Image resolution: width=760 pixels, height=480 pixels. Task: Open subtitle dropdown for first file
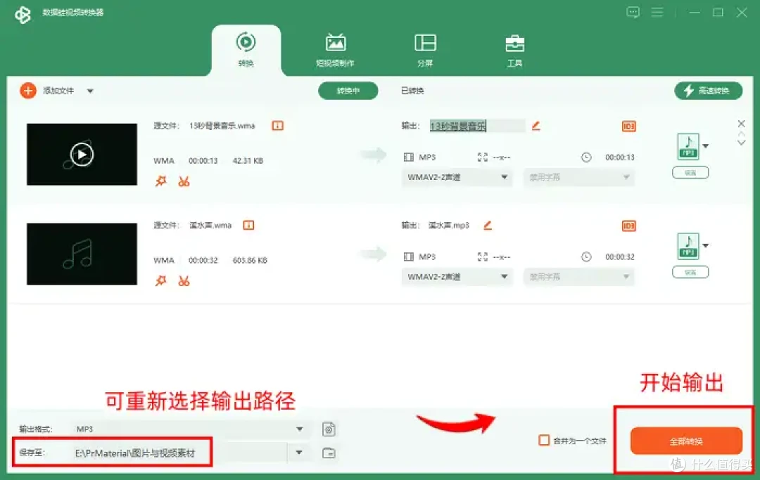[578, 177]
